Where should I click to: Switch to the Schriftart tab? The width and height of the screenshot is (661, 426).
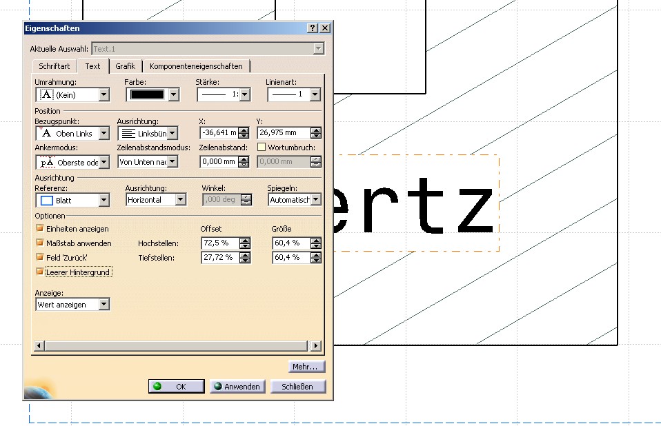coord(55,66)
